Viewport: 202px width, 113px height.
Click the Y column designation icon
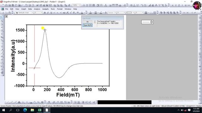click(176, 5)
